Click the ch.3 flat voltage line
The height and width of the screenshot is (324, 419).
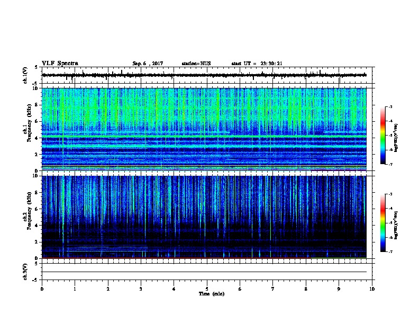pyautogui.click(x=204, y=272)
